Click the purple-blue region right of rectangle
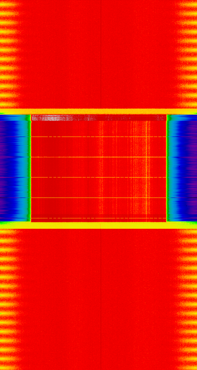 pyautogui.click(x=184, y=168)
